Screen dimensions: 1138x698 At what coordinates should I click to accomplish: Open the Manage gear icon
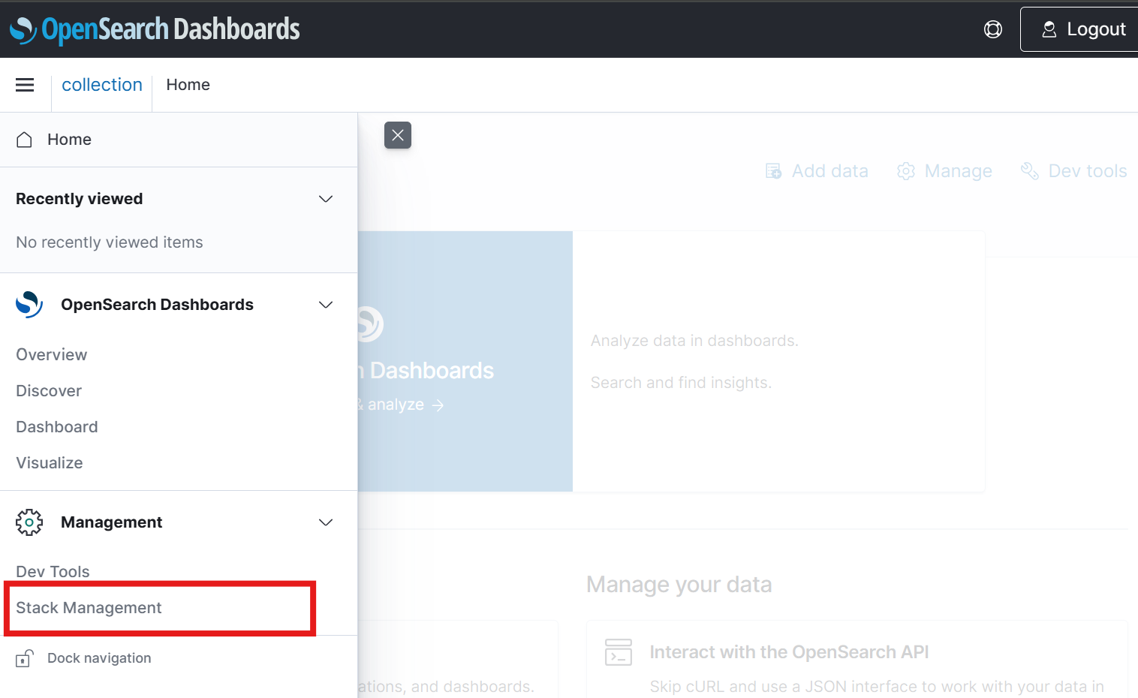click(905, 171)
